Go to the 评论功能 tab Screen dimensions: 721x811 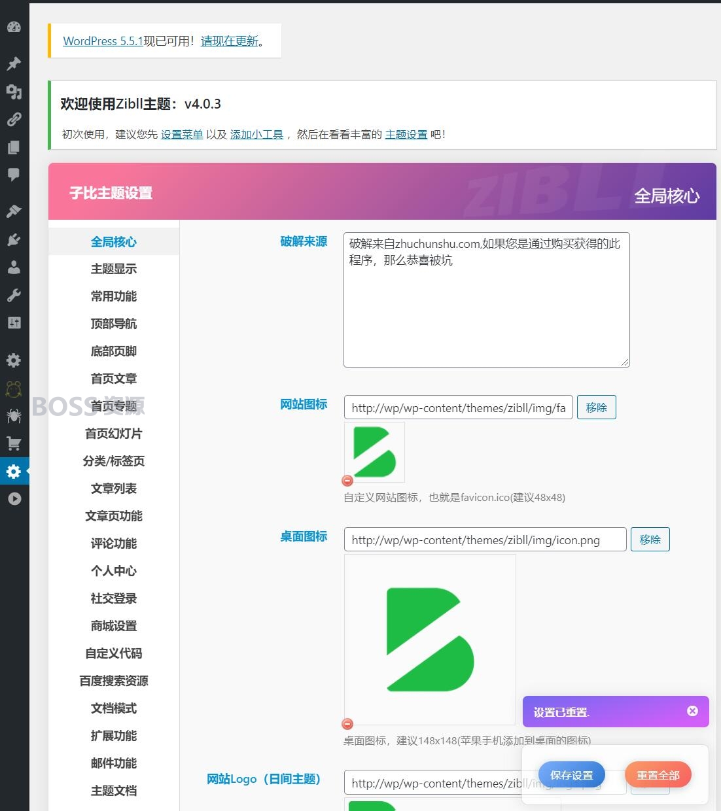point(114,544)
